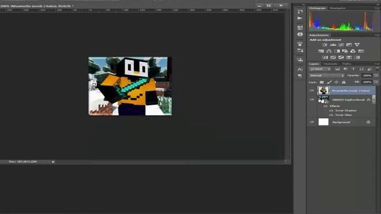381x214 pixels.
Task: Open the Character panel icon
Action: [300, 70]
